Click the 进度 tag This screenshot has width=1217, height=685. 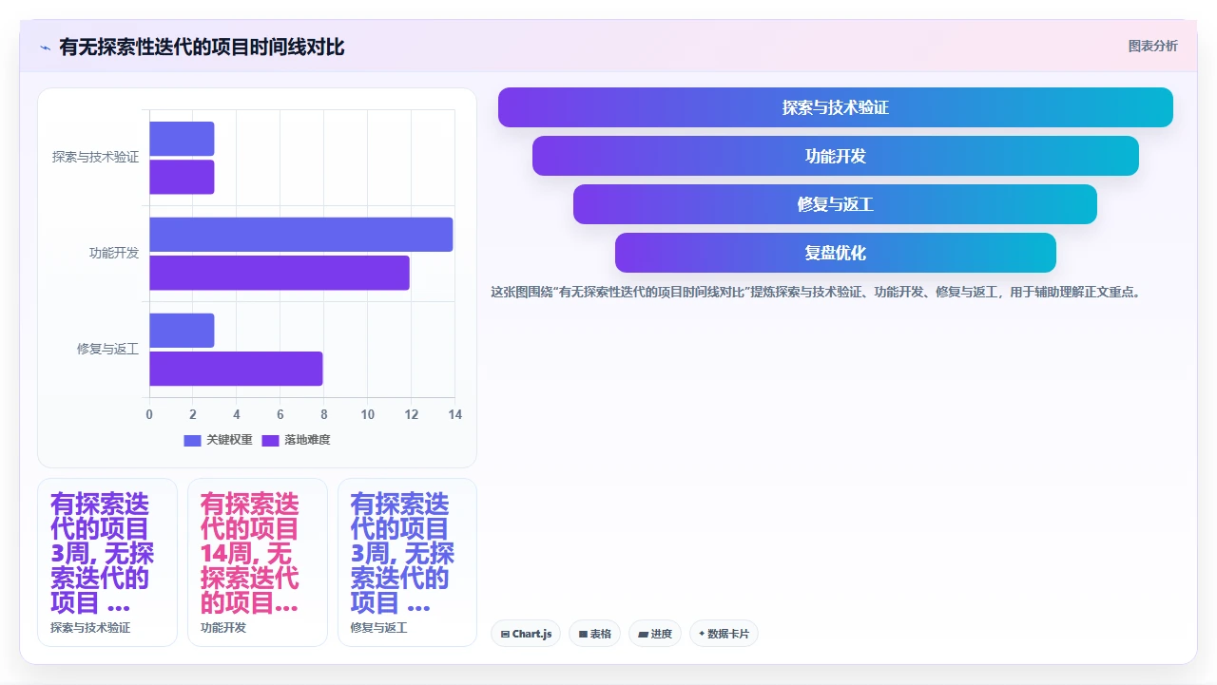655,634
